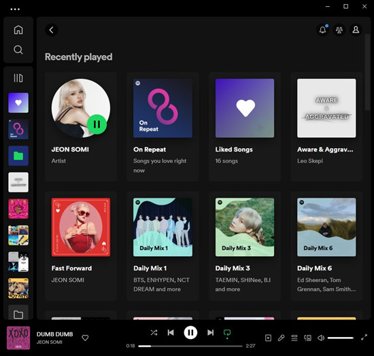Open notifications bell icon

coord(323,30)
